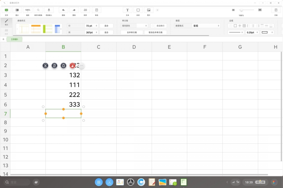Click the zoom-in large view icon
283x188 pixels.
coord(260,10)
